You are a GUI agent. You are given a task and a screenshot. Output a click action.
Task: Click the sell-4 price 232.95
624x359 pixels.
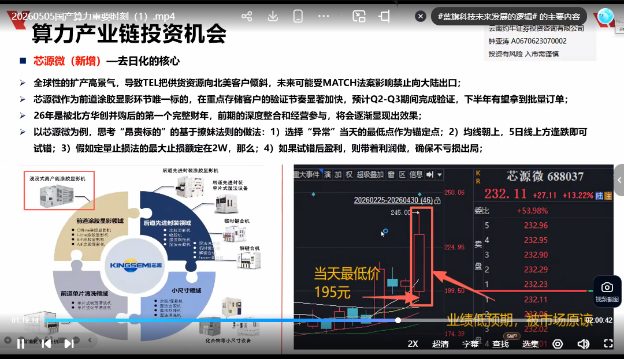[x=536, y=240]
